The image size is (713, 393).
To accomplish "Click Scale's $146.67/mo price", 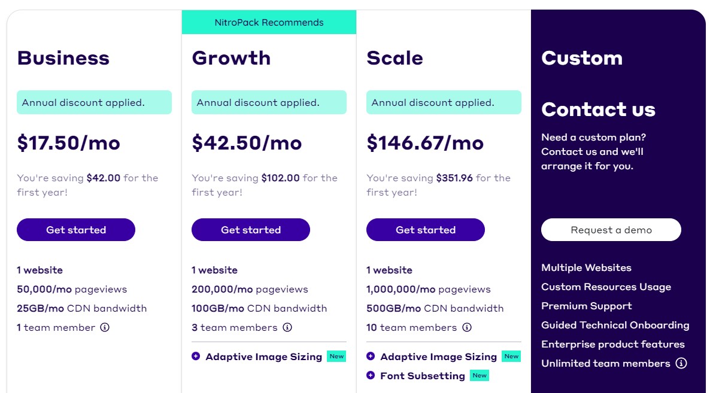I will point(425,142).
